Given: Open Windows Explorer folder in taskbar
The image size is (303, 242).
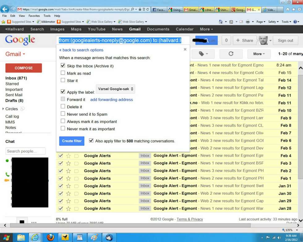Looking at the screenshot, I should click(21, 237).
